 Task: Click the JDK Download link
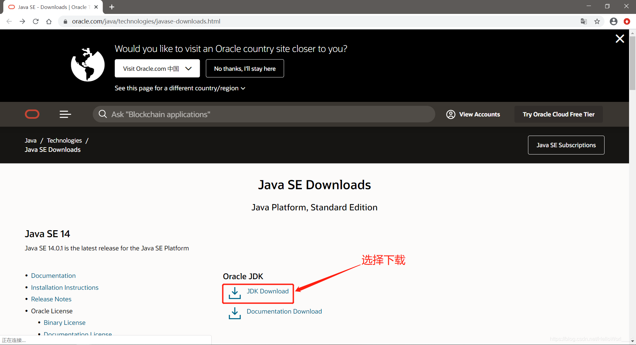pyautogui.click(x=268, y=291)
